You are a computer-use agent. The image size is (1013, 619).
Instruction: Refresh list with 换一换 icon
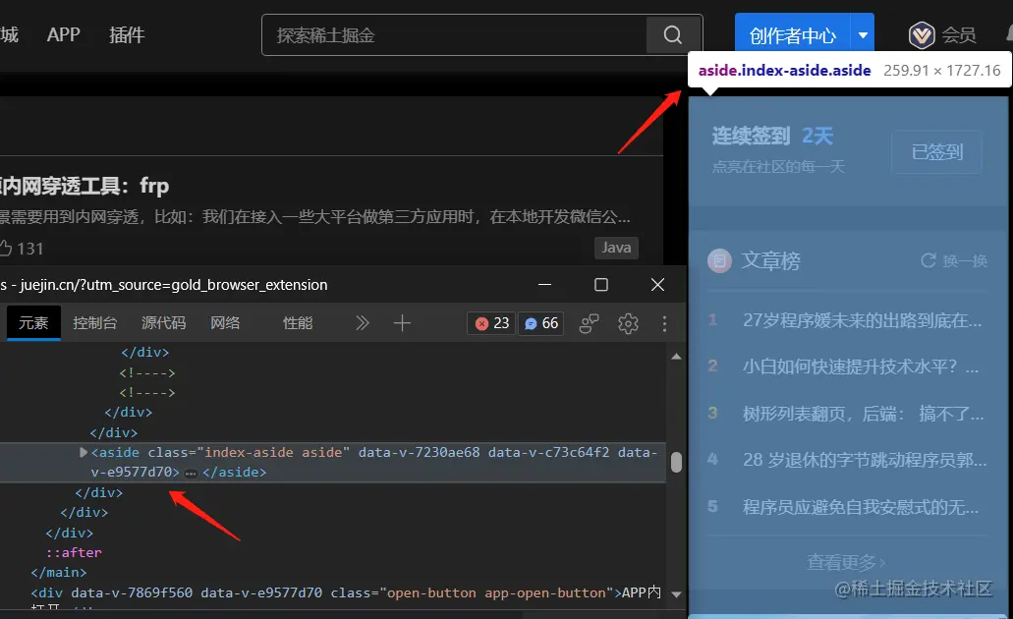[929, 260]
